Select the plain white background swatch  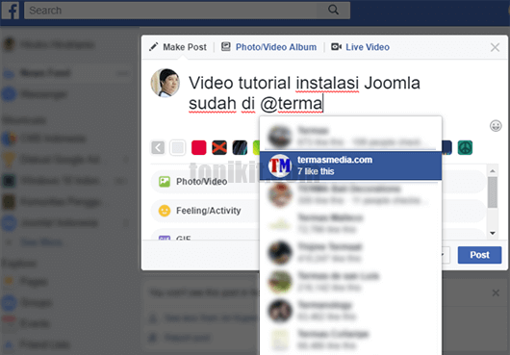click(x=178, y=148)
